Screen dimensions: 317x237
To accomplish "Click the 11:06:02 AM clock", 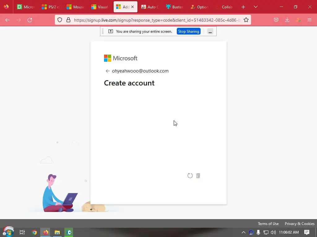I will click(289, 232).
